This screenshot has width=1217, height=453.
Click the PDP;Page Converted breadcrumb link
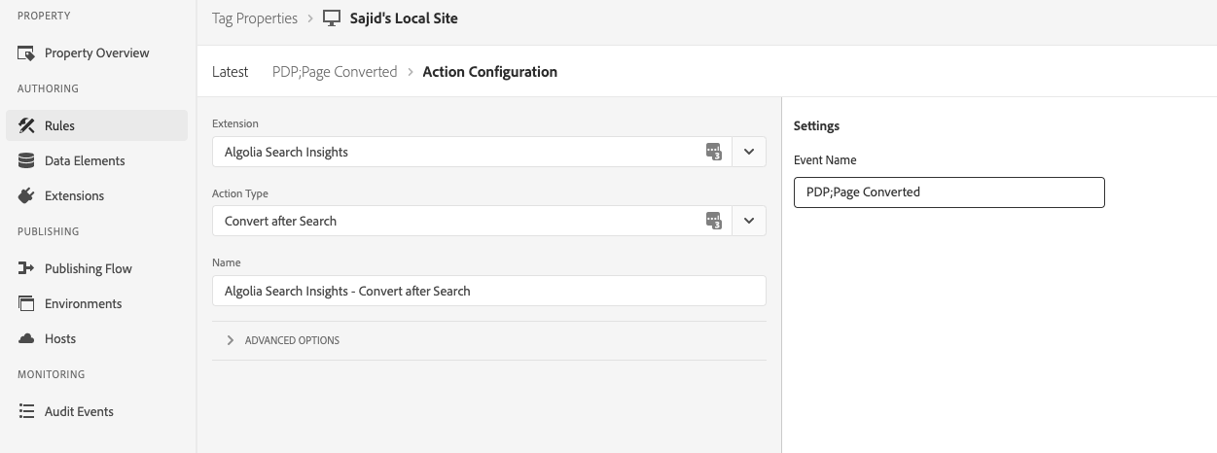click(x=335, y=72)
